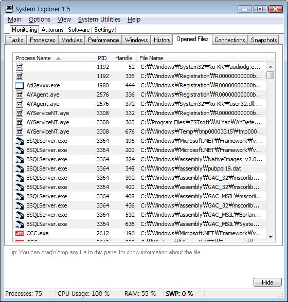Viewport: 288px width, 302px height.
Task: Click the icon of the PID 1192 handle 336 row
Action: pos(20,76)
